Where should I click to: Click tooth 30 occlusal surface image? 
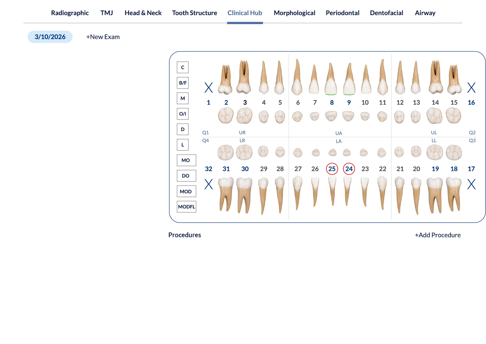(x=244, y=152)
